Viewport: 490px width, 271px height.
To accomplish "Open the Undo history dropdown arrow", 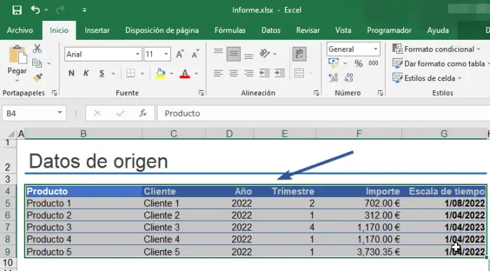I will (46, 10).
